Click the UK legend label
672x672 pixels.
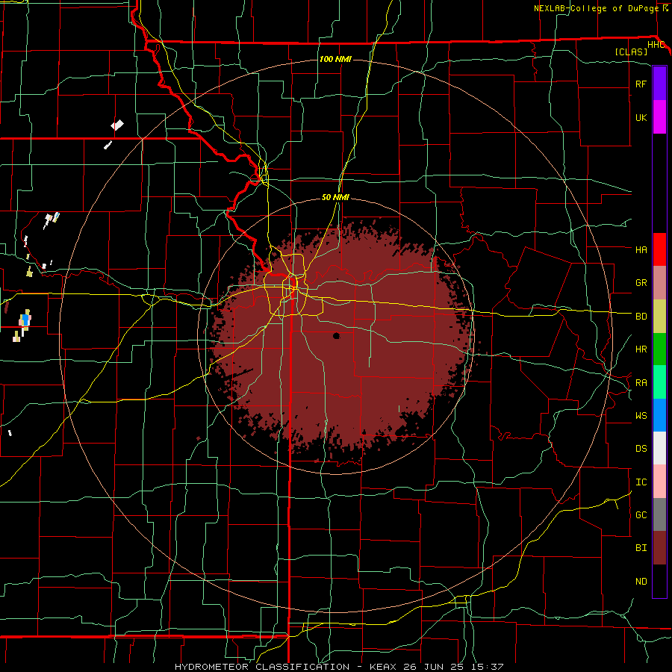tap(641, 117)
